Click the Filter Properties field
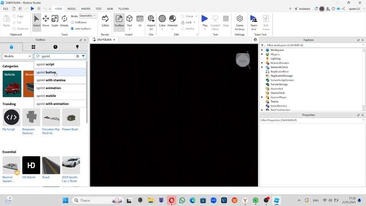 pos(312,120)
